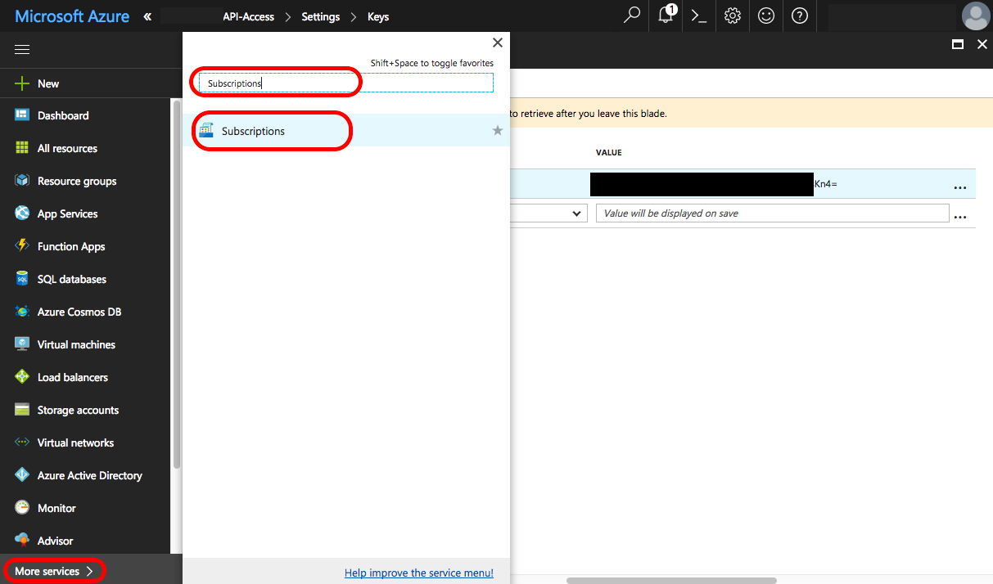Image resolution: width=993 pixels, height=584 pixels.
Task: Go to API-Access breadcrumb
Action: pos(248,16)
